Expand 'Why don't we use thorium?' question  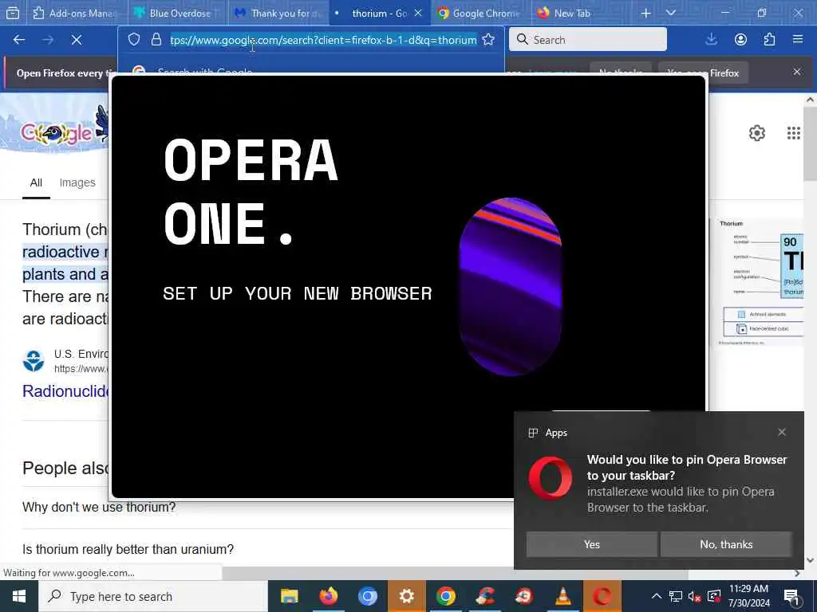point(99,507)
